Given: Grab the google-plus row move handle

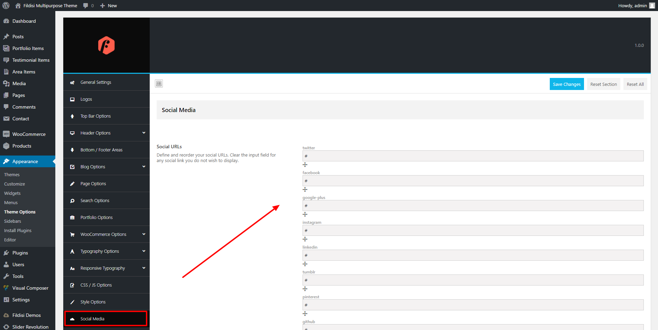Looking at the screenshot, I should [x=305, y=214].
